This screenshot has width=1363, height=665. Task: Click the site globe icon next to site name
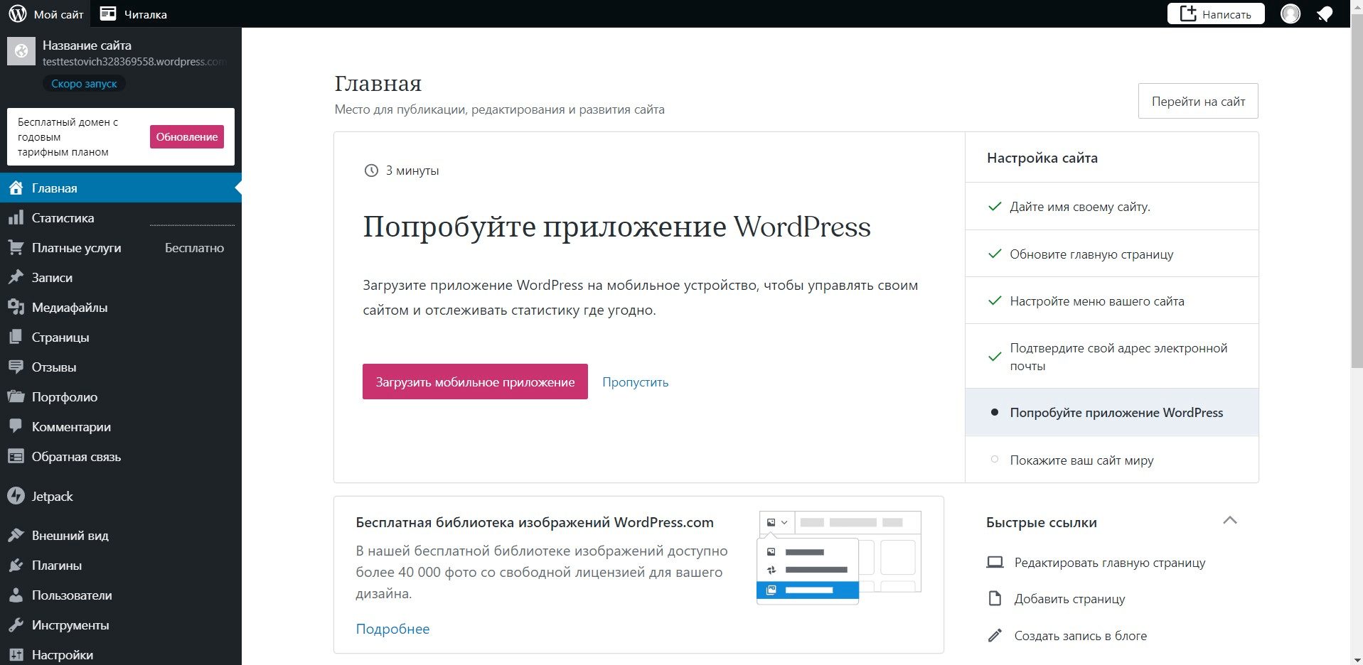click(21, 51)
